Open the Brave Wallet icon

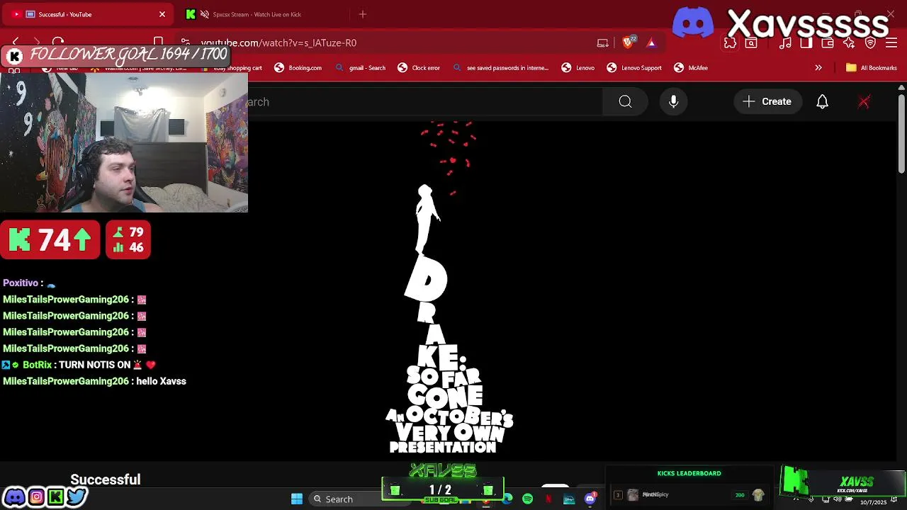828,42
